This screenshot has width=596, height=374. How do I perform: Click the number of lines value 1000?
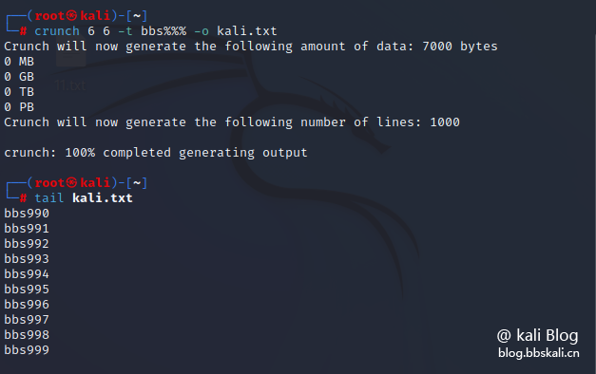[445, 122]
